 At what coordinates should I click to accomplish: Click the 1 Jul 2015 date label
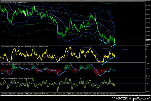point(53,93)
